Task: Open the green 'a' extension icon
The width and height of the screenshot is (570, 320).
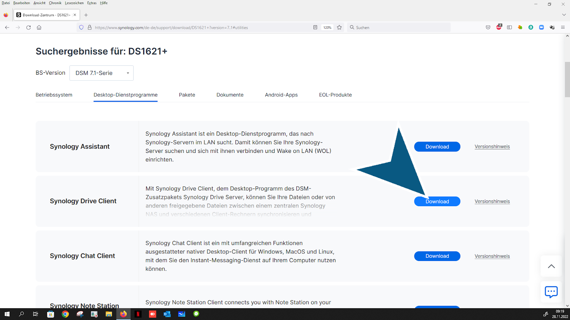Action: 531,27
